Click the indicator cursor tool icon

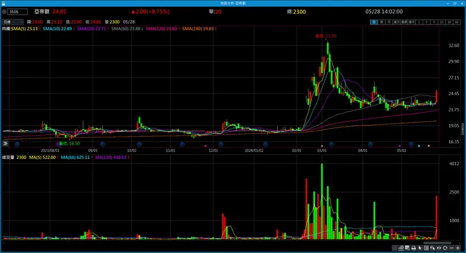[433, 248]
